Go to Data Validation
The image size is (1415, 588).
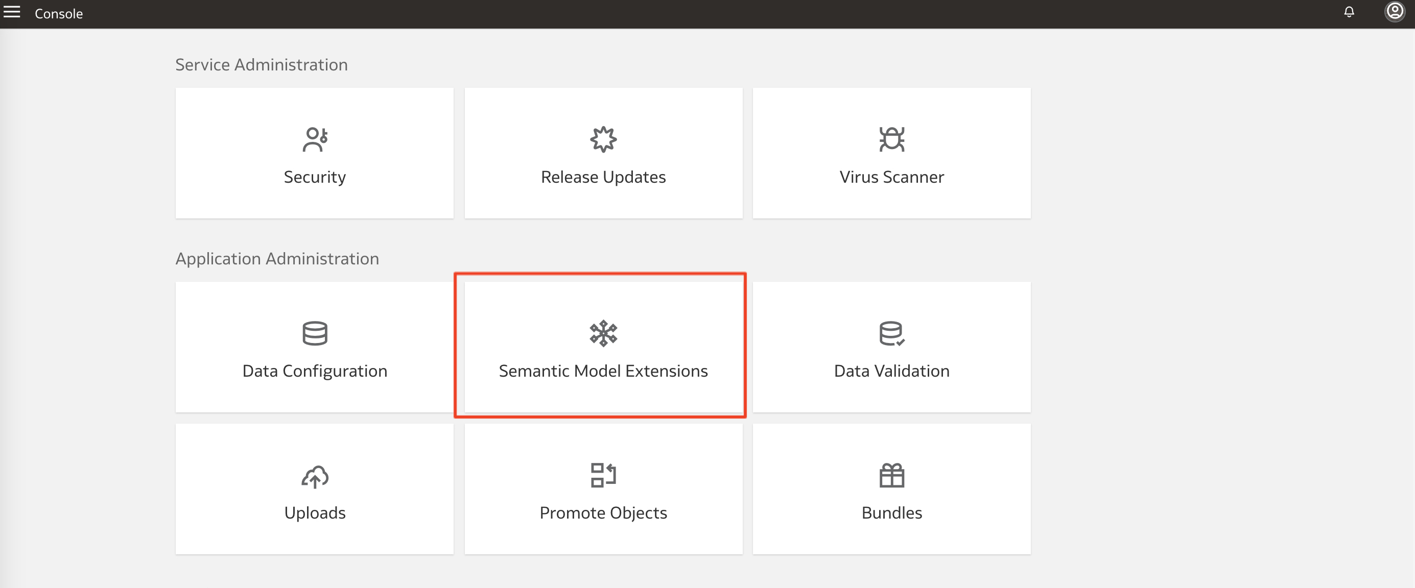pos(891,347)
